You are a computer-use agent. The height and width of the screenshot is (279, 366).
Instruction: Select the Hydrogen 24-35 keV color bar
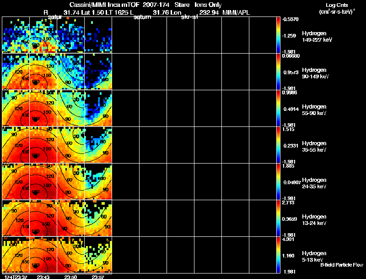[278, 181]
